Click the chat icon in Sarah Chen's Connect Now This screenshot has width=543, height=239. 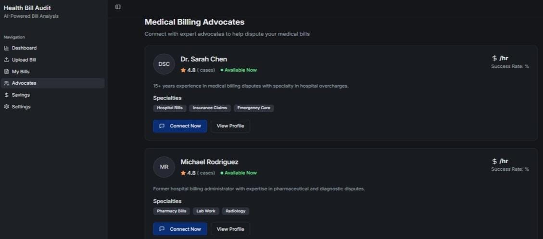point(162,126)
